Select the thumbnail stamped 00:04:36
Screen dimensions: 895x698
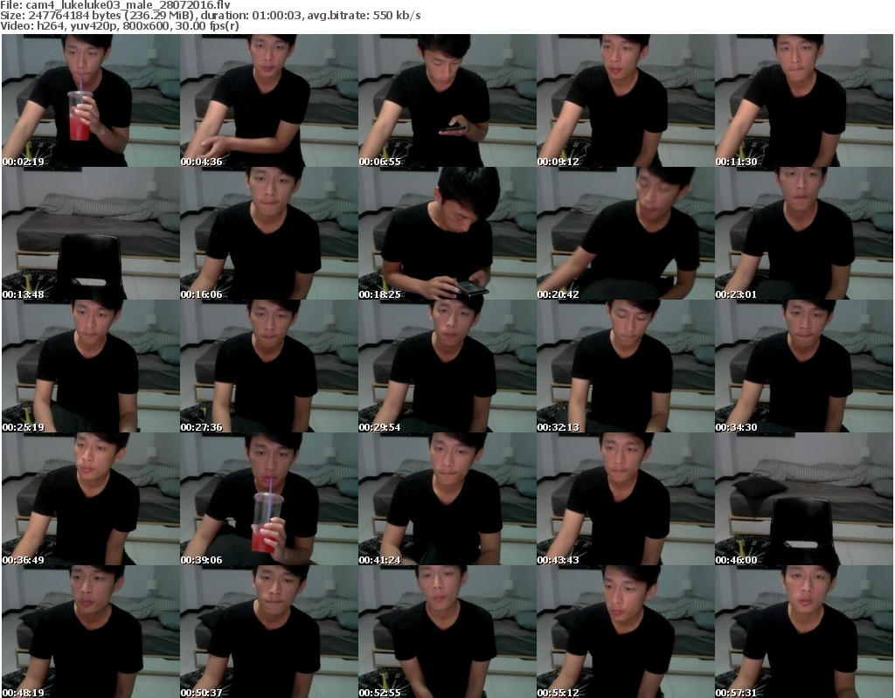[x=269, y=100]
